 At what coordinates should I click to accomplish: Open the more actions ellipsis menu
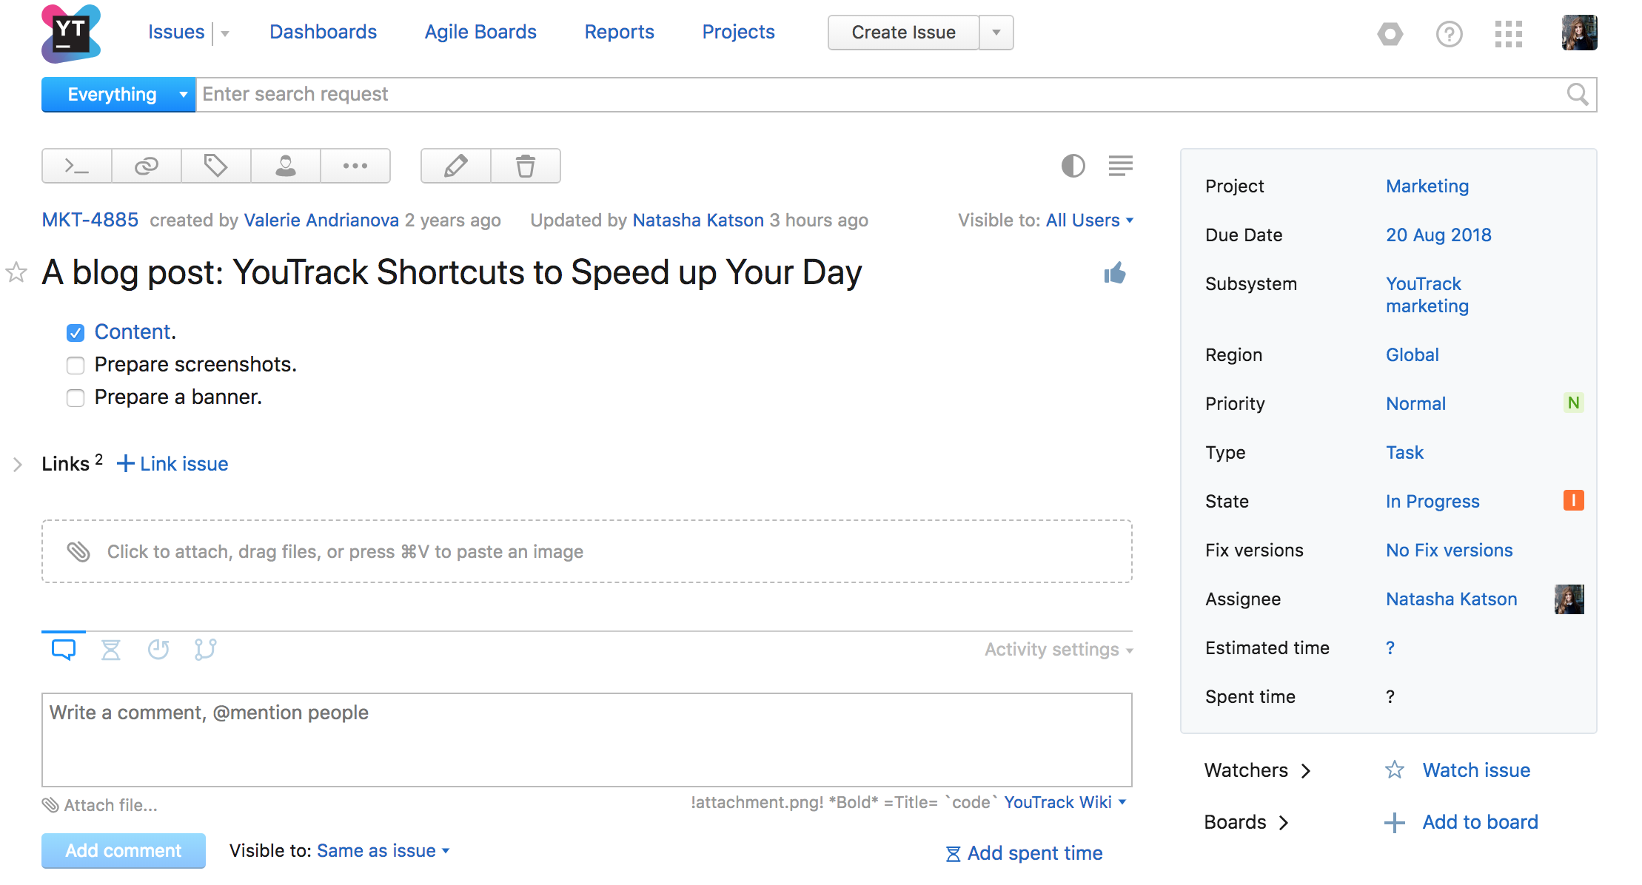pyautogui.click(x=355, y=166)
